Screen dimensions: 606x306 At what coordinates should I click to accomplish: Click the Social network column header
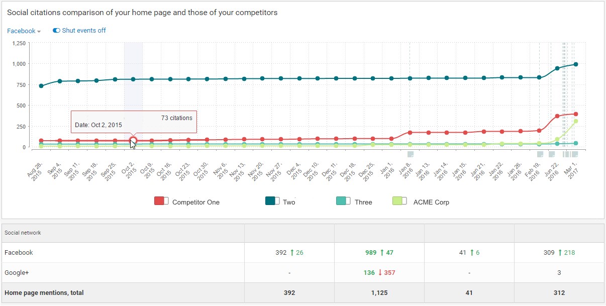coord(23,233)
